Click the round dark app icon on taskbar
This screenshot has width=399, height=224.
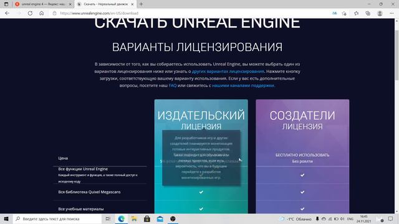coord(173,218)
